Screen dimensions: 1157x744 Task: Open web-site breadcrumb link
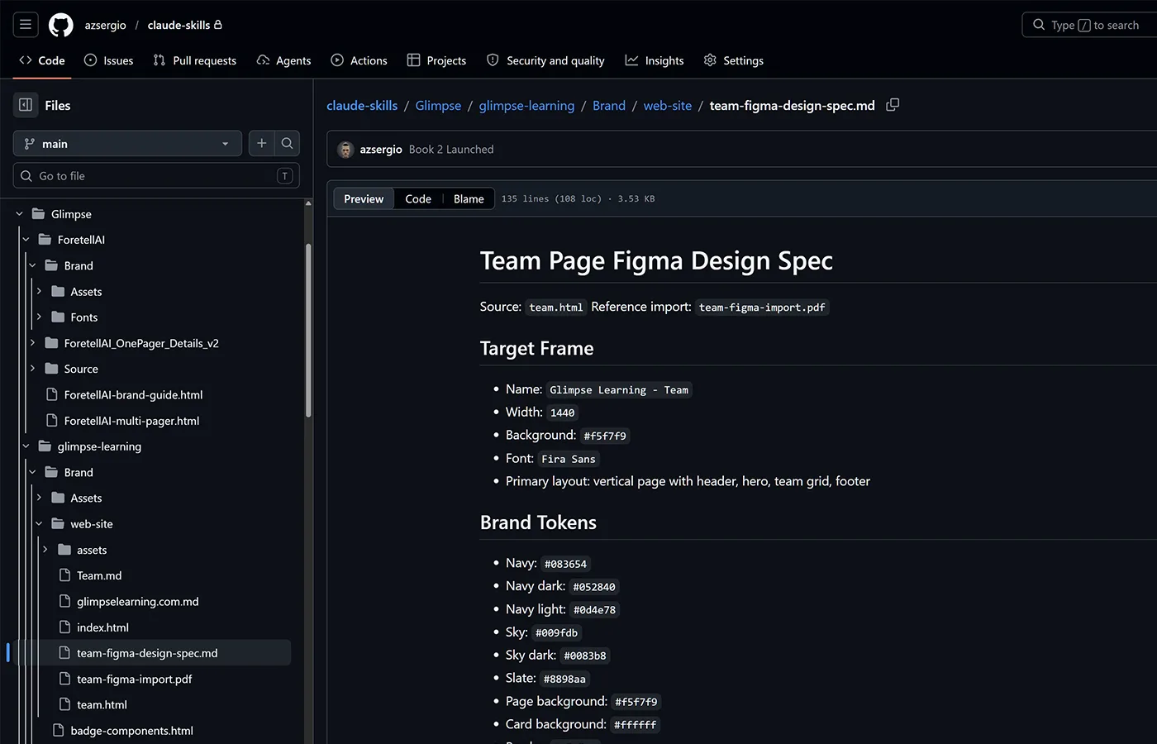click(668, 105)
